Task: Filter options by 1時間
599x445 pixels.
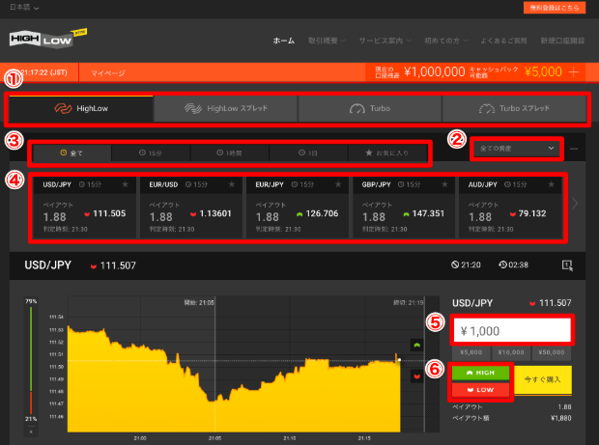Action: [229, 153]
